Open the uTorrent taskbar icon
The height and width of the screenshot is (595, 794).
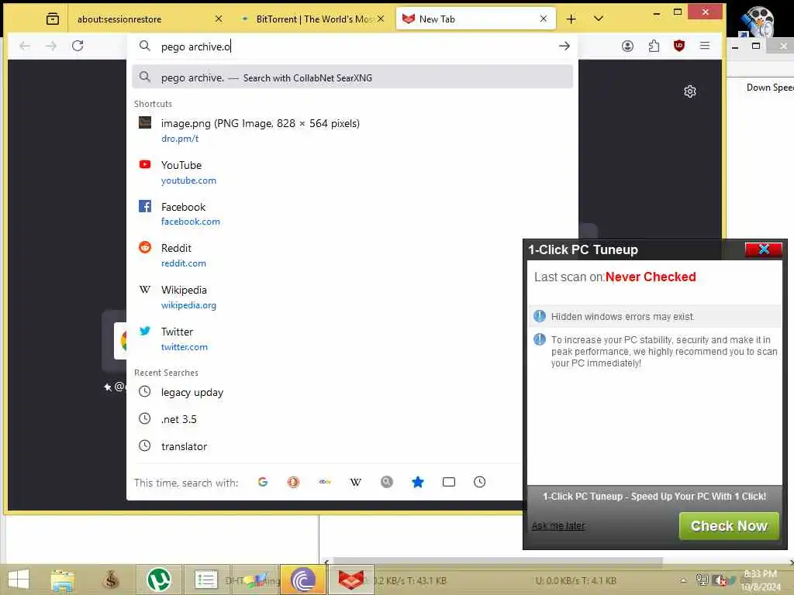[x=158, y=580]
